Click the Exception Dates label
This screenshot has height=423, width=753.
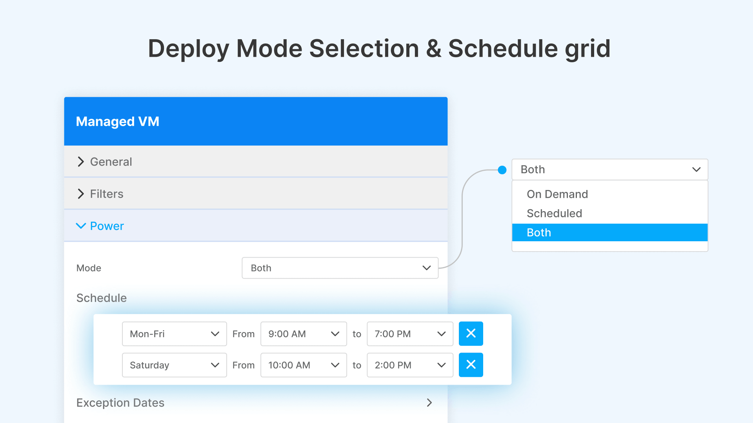(x=120, y=403)
